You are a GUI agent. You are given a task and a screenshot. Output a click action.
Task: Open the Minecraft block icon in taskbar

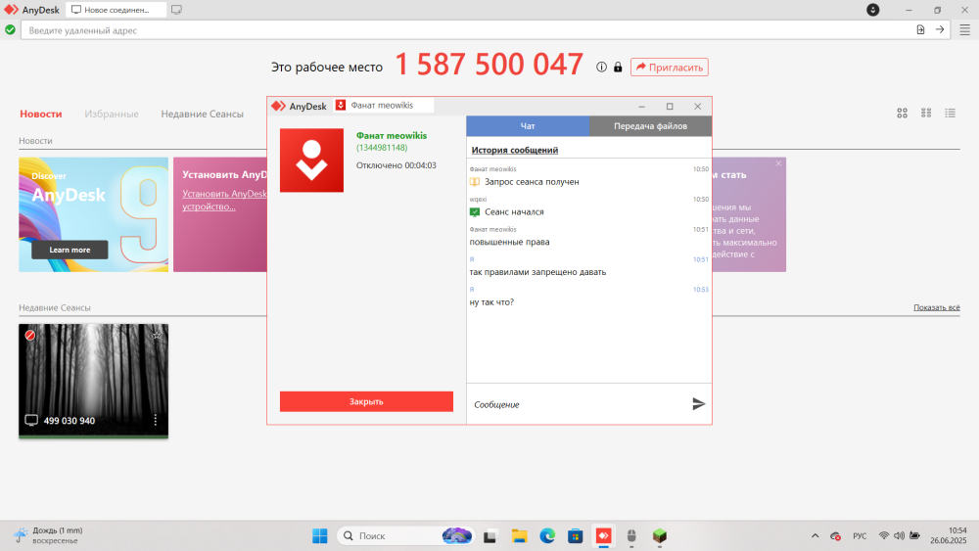(x=660, y=535)
